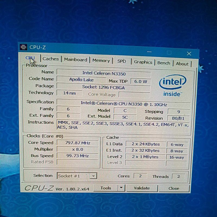Screen dimensions: 217x217
Task: Click the processor Name field
Action: [x=104, y=73]
